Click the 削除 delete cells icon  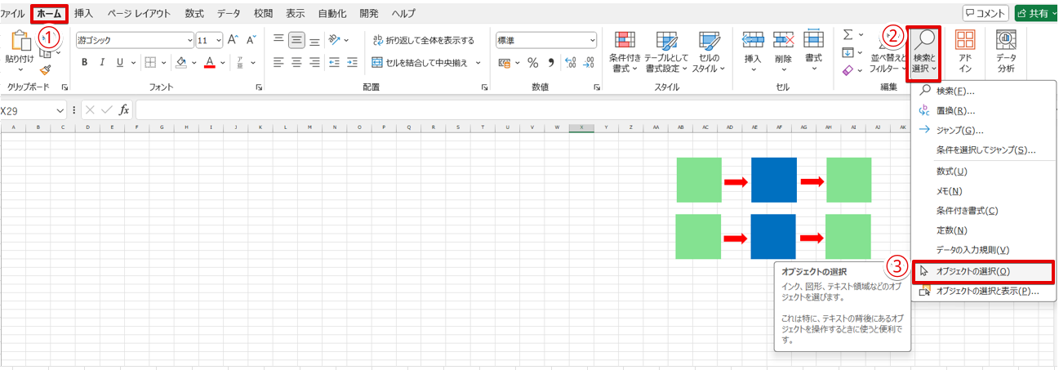[783, 39]
